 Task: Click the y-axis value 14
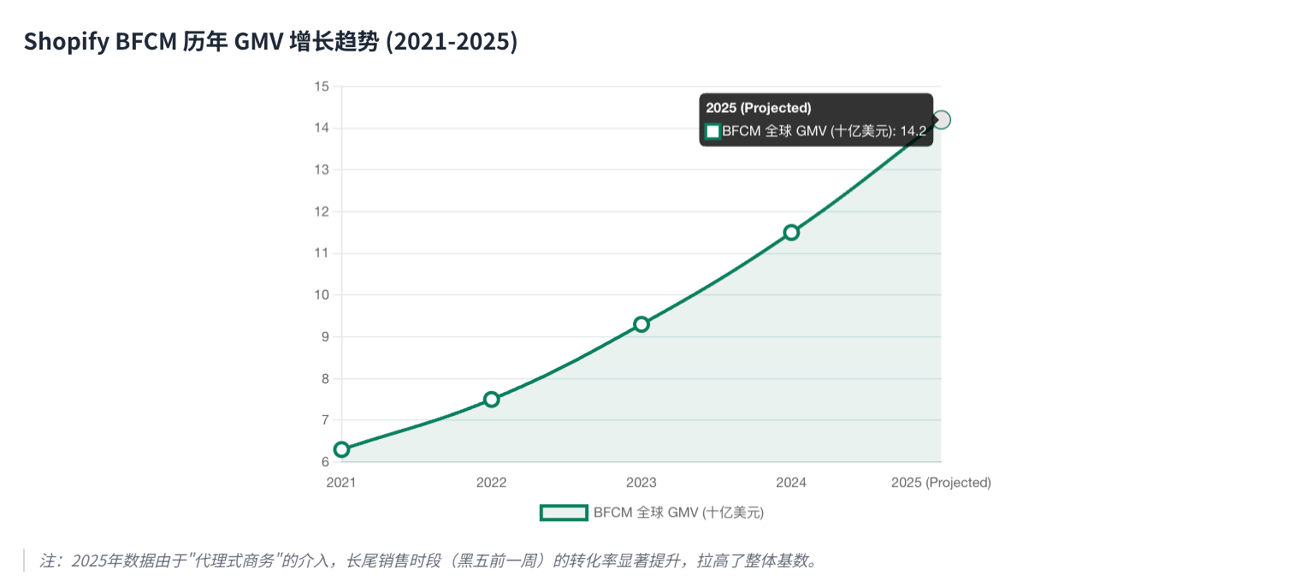pyautogui.click(x=322, y=128)
